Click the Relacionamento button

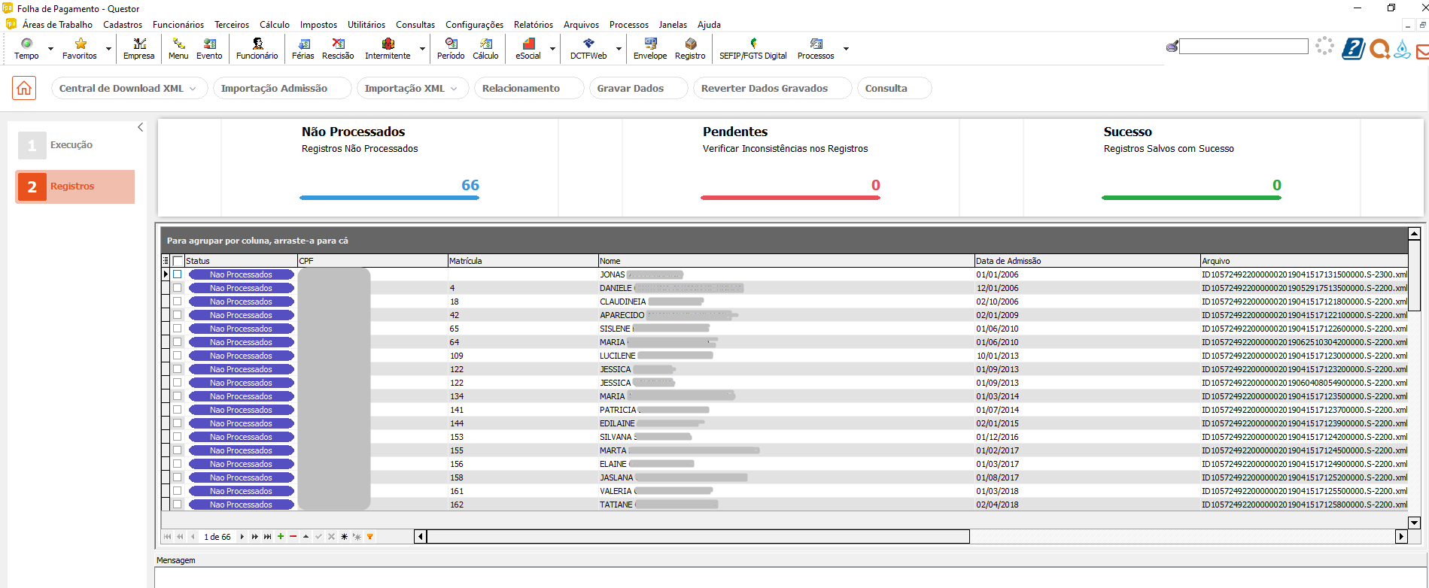coord(529,88)
